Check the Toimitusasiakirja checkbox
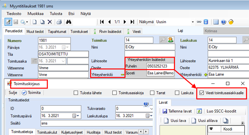 click(x=114, y=93)
